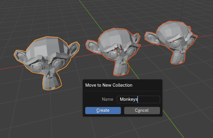Screen dimensions: 213x138
Task: Focus the Name field containing Monkeys
Action: [138, 99]
